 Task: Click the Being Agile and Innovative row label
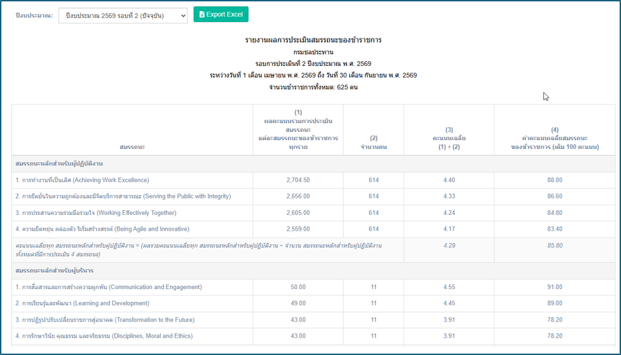tap(103, 229)
